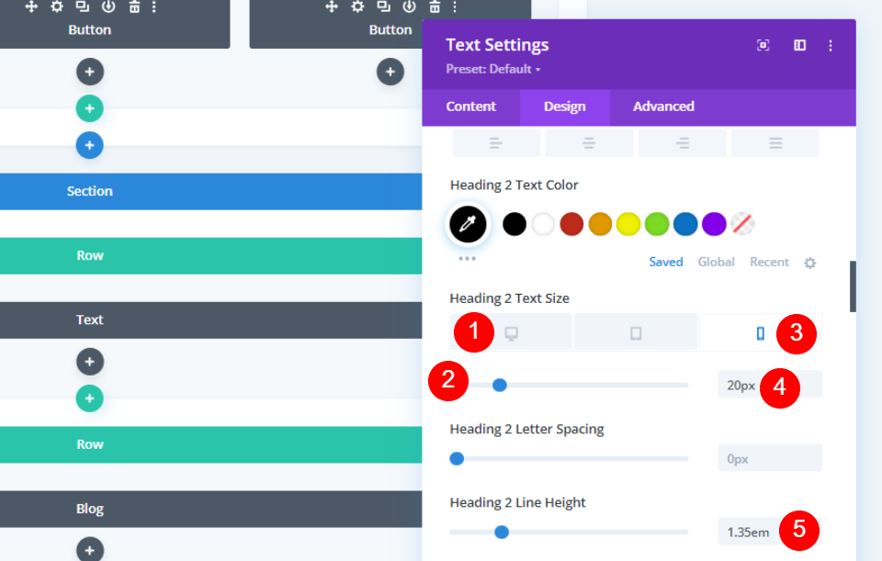The height and width of the screenshot is (561, 882).
Task: Switch to the Content tab
Action: click(x=470, y=107)
